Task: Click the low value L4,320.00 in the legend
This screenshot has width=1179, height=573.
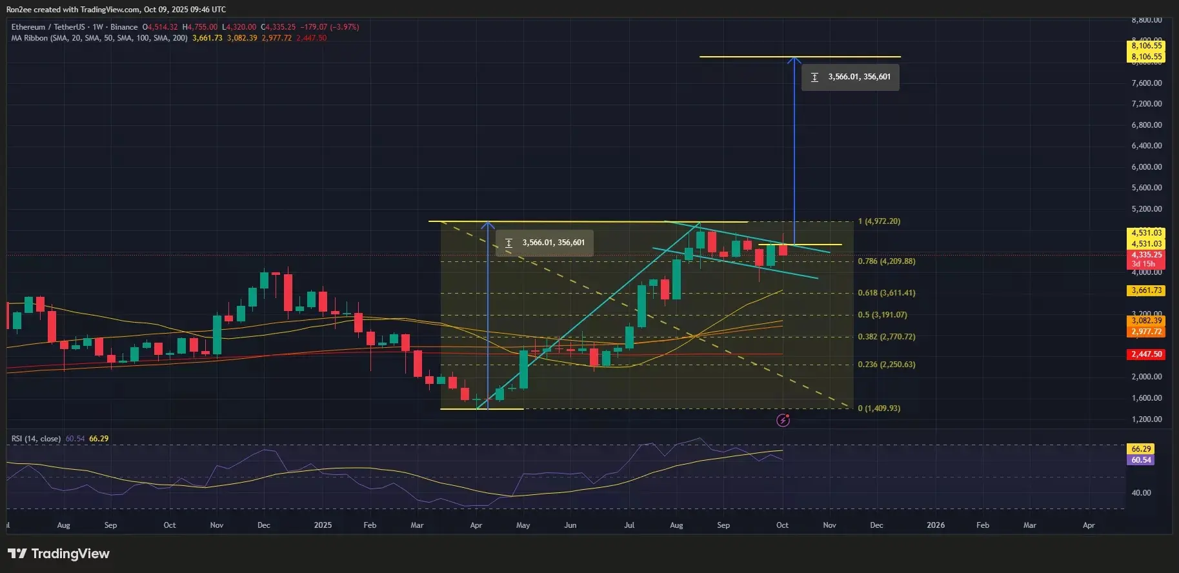Action: click(239, 27)
